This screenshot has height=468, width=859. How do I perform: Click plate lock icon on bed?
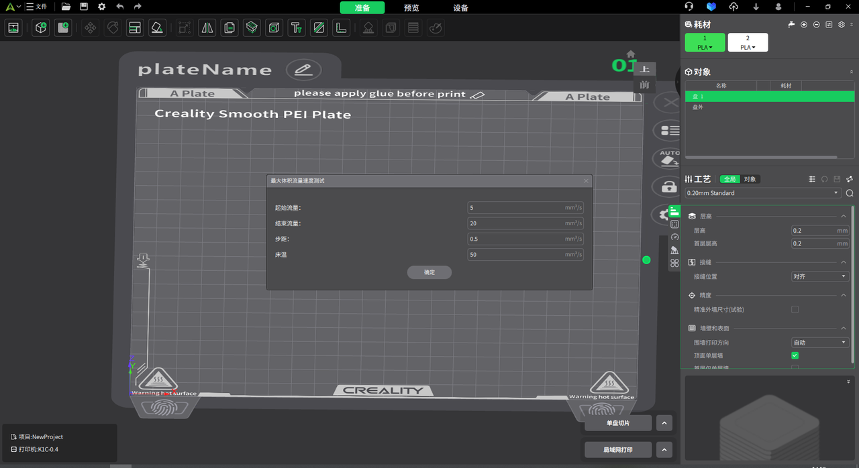(668, 187)
